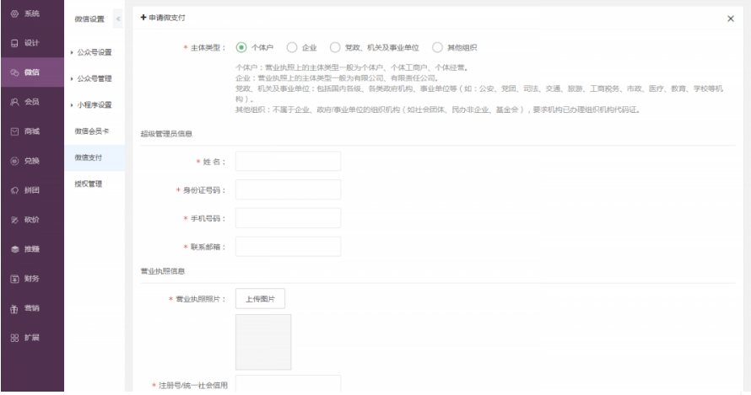This screenshot has width=751, height=395.
Task: Expand the 小程序设置 submenu
Action: pyautogui.click(x=92, y=105)
